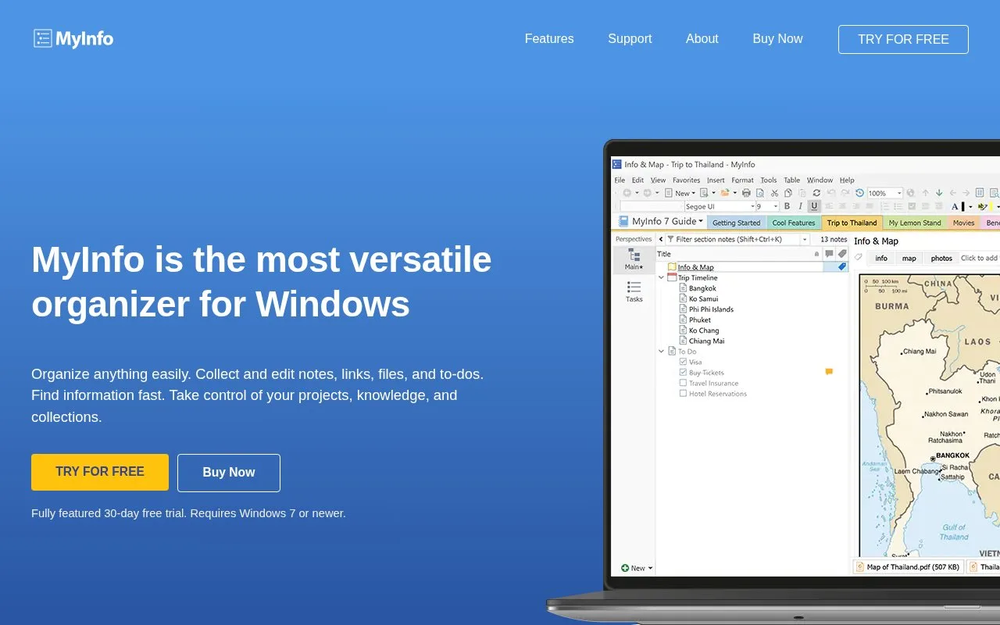Image resolution: width=1000 pixels, height=625 pixels.
Task: Click the history clock icon beside zoom
Action: point(859,193)
